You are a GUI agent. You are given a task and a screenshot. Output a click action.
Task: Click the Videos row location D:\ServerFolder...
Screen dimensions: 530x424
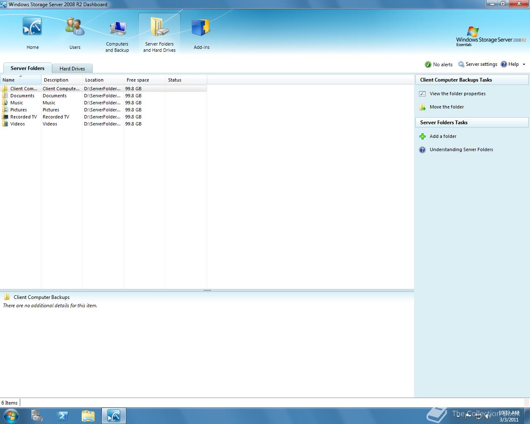(102, 124)
